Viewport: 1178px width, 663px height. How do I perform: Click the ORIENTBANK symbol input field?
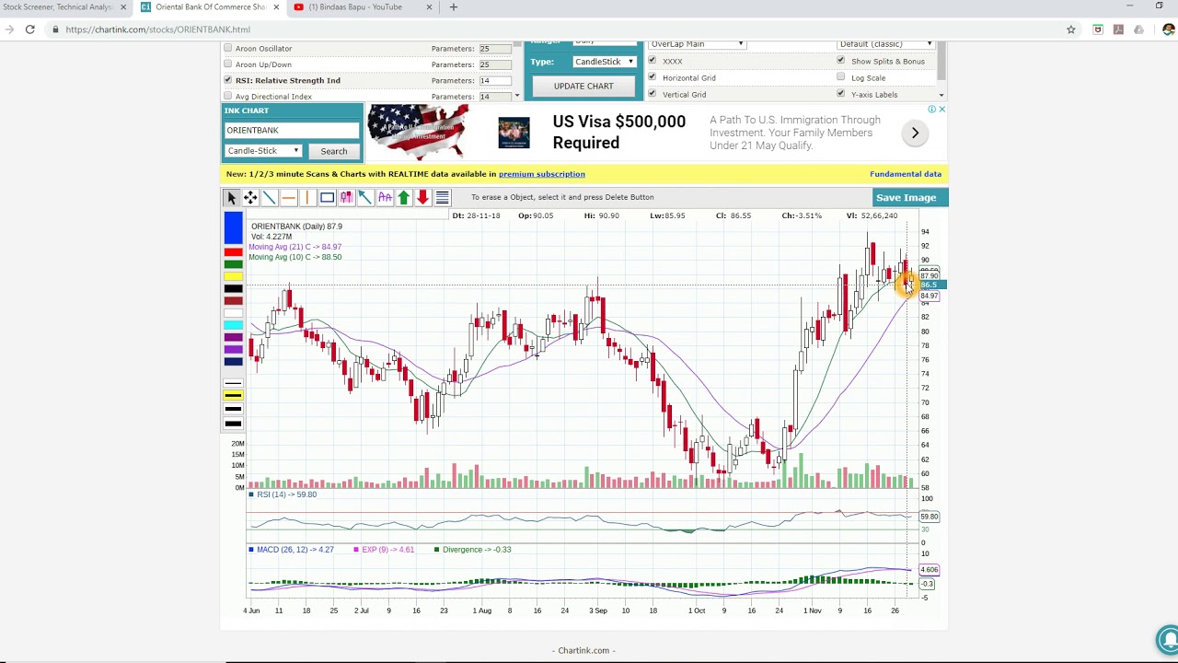click(292, 131)
